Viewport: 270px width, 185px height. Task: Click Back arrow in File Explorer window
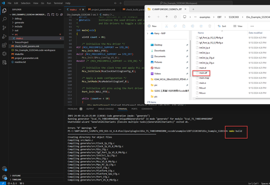pyautogui.click(x=149, y=17)
